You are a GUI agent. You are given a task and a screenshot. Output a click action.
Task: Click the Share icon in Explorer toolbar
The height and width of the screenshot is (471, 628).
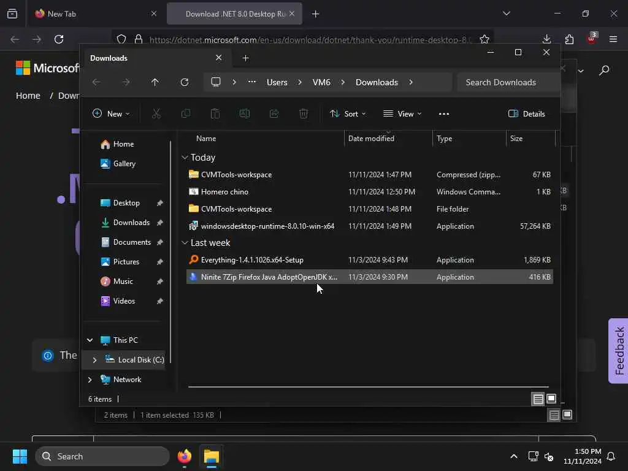pyautogui.click(x=274, y=113)
